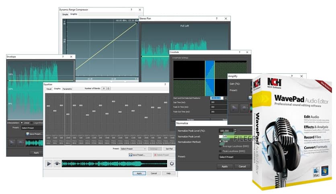Screen dimensions: 336x194
Task: Open help for Dynamic Range Compressor
Action: click(x=131, y=9)
